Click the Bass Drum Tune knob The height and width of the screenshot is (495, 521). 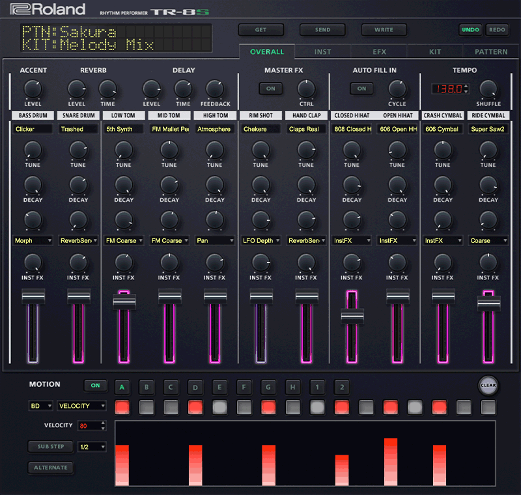point(33,150)
